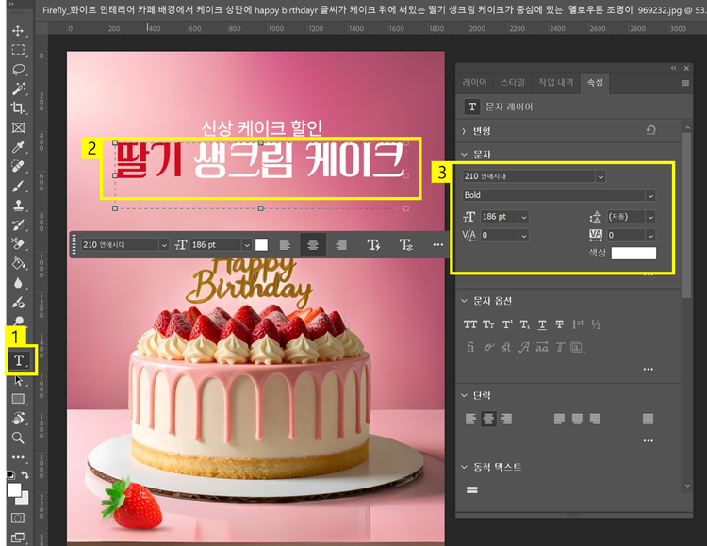Open the tracking VA dropdown

(x=650, y=236)
